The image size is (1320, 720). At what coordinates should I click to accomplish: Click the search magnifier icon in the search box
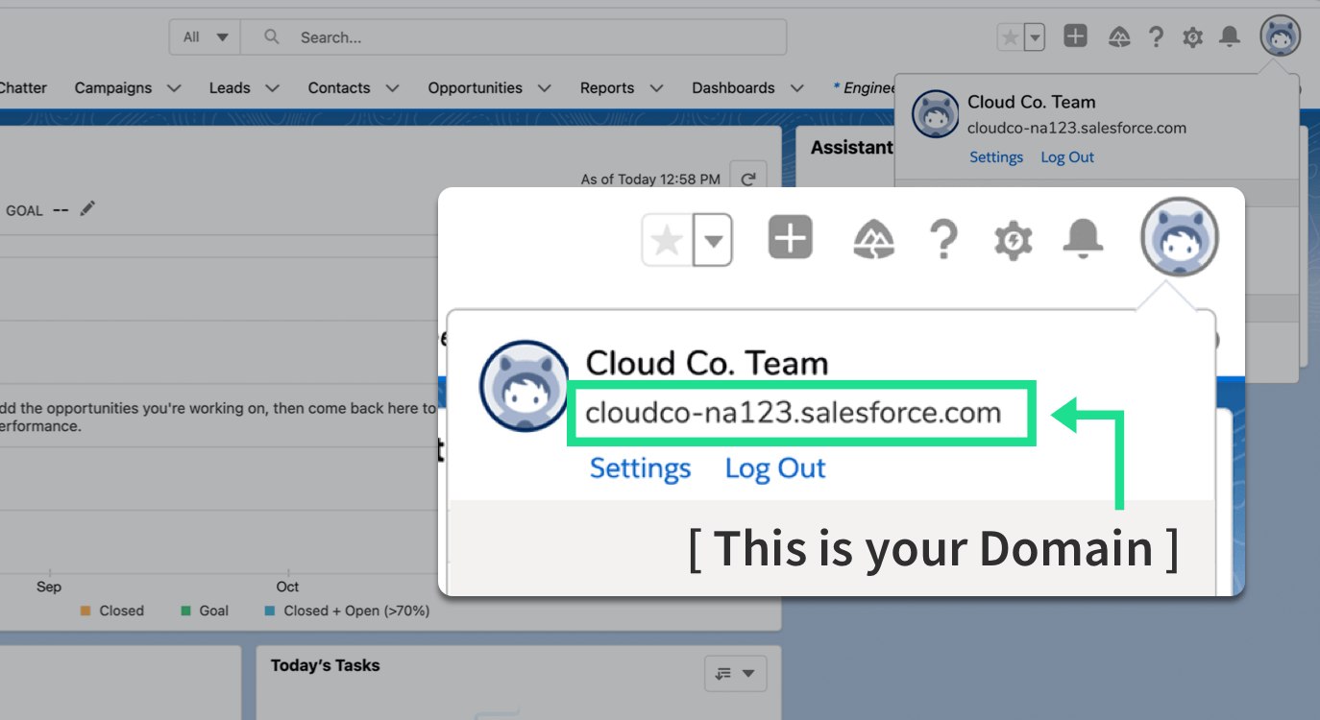(272, 37)
